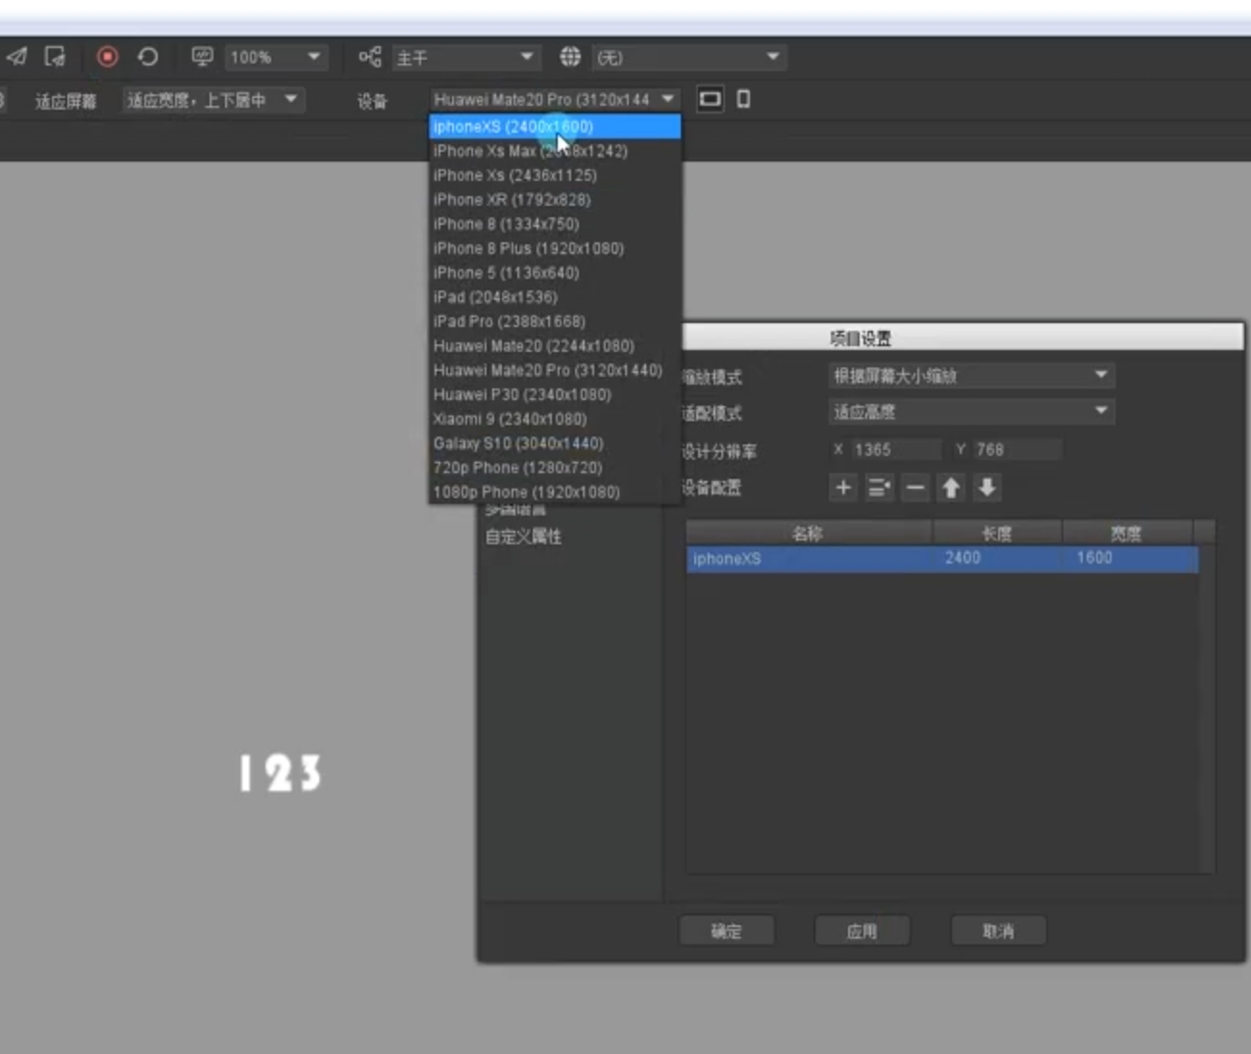The image size is (1251, 1054).
Task: Open the 100% zoom dropdown
Action: click(x=275, y=58)
